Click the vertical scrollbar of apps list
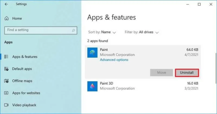The height and width of the screenshot is (114, 217). 216,68
